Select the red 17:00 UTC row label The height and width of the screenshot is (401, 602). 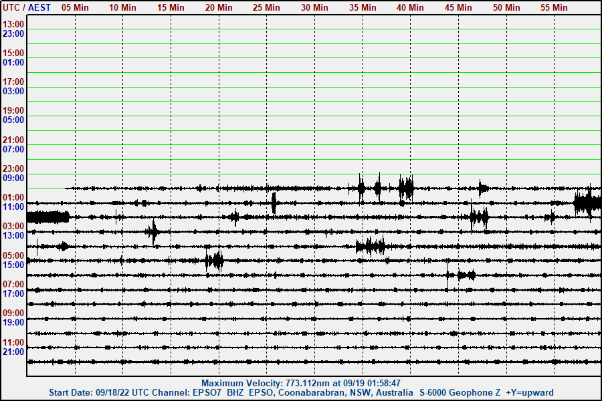click(x=13, y=82)
